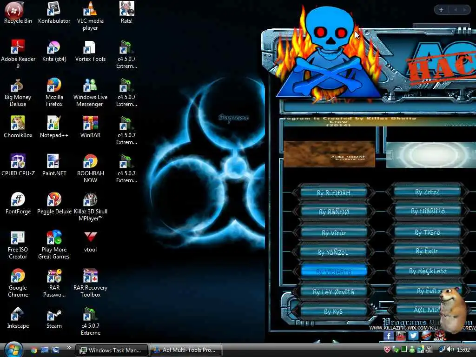Launch Konfabulator from the desktop
The width and height of the screenshot is (476, 357).
(x=54, y=13)
